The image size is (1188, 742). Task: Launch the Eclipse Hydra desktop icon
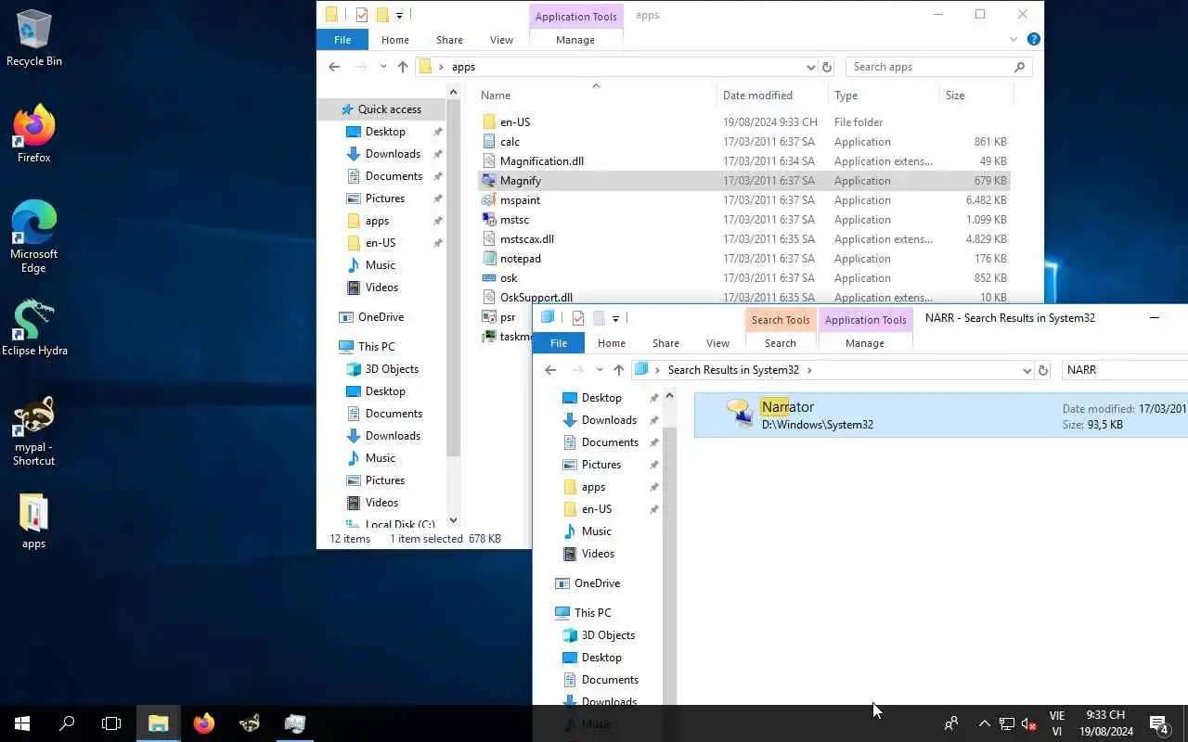click(x=33, y=328)
